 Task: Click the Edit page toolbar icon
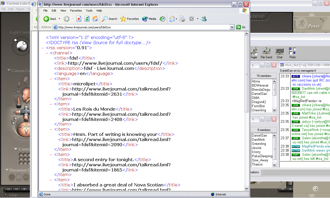point(192,19)
